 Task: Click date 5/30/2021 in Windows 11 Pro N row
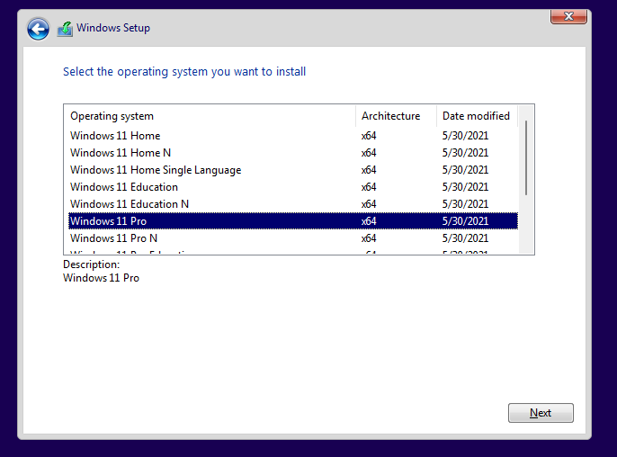tap(465, 238)
